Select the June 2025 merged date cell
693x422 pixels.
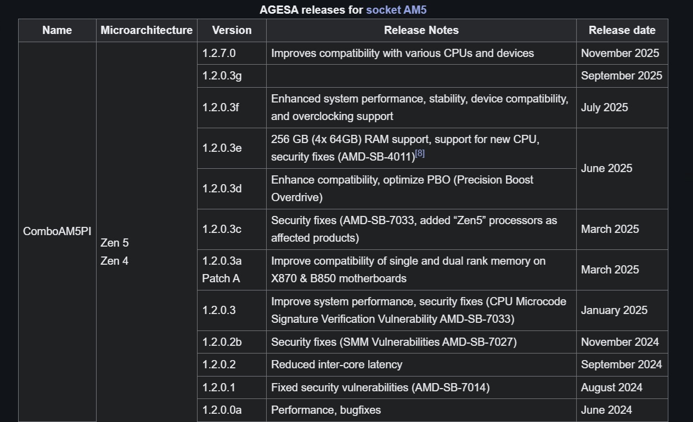[x=606, y=168]
